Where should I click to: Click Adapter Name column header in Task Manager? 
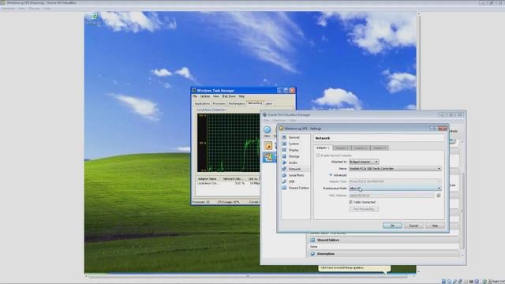click(207, 179)
